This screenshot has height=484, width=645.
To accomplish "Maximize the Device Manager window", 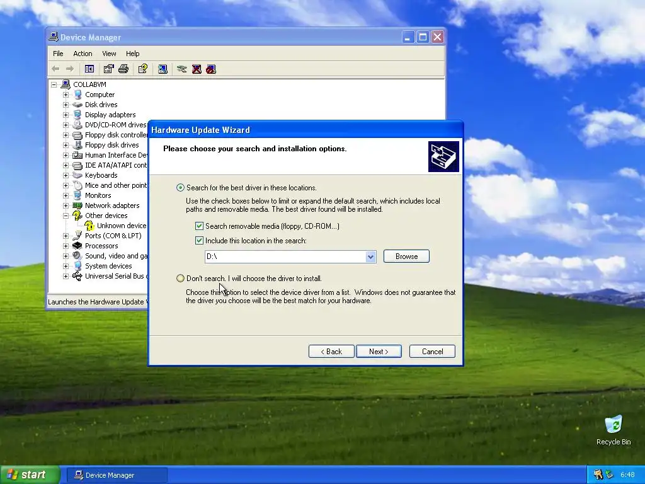I will coord(423,37).
